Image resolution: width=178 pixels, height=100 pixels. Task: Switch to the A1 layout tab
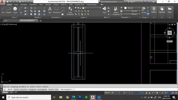click(11, 92)
